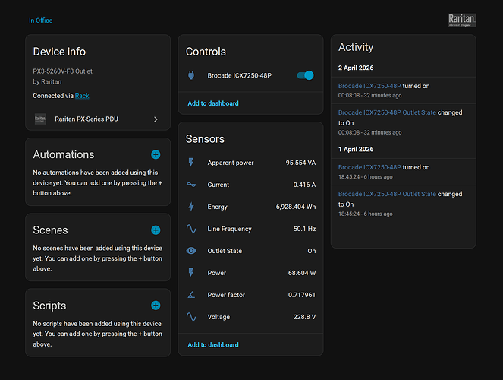
Task: Select the Voltage value 228.8 V
Action: (304, 317)
